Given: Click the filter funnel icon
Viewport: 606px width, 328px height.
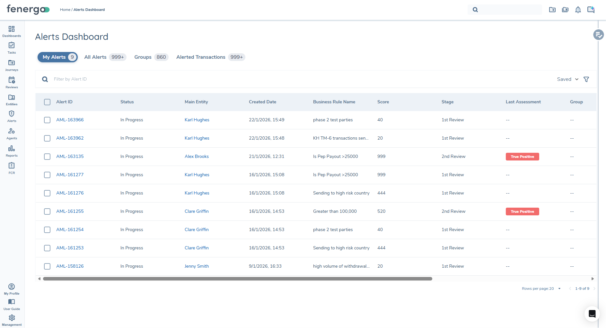Looking at the screenshot, I should coord(586,79).
